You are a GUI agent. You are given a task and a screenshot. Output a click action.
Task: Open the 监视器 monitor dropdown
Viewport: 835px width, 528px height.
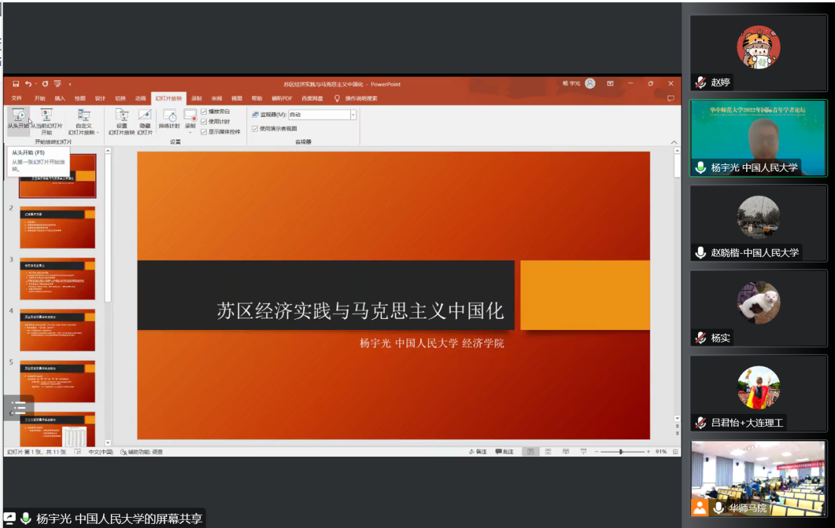[353, 115]
